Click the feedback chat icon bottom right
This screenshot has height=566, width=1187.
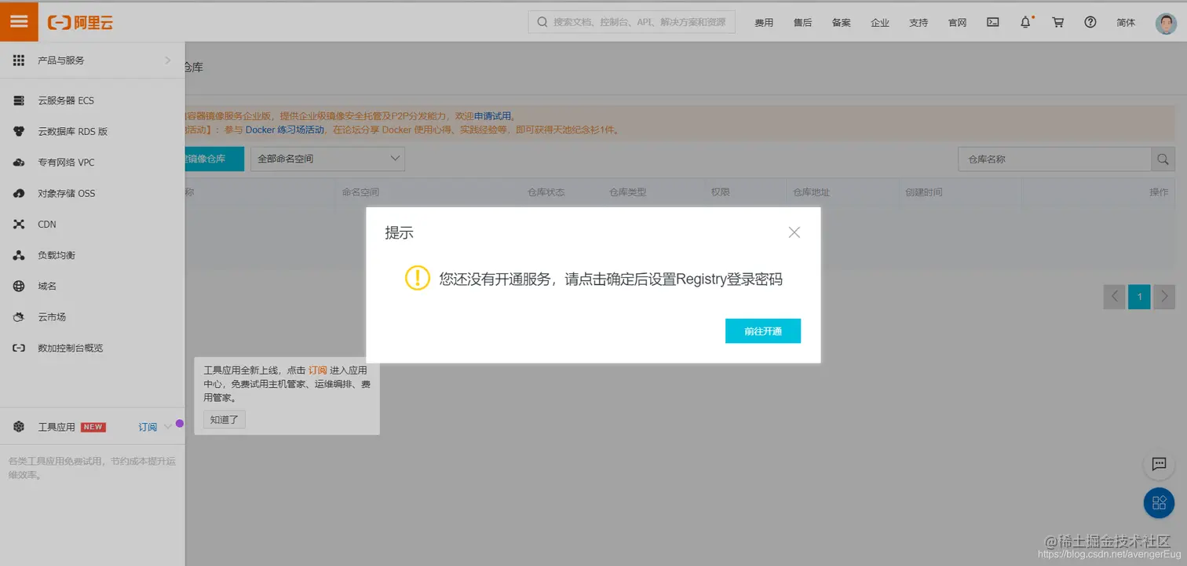tap(1159, 465)
